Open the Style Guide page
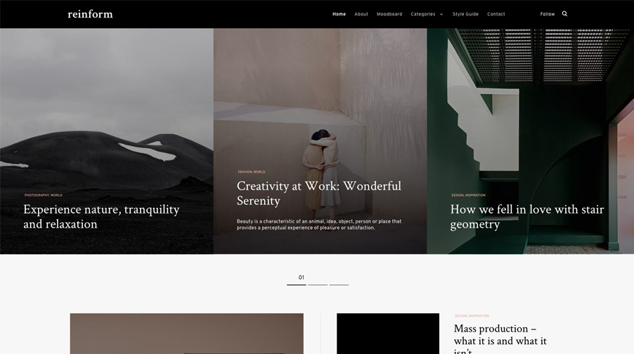This screenshot has width=634, height=354. 465,14
